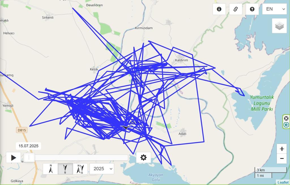The image size is (290, 185).
Task: Click the green 'e' side badge
Action: [286, 125]
